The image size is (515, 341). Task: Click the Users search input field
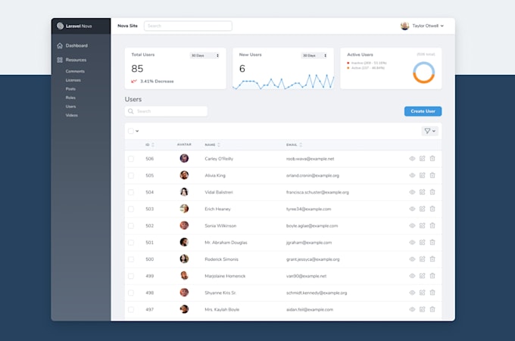[x=166, y=111]
